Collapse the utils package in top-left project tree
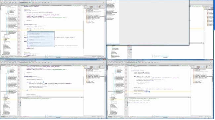This screenshot has height=120, width=215. [x=6, y=14]
